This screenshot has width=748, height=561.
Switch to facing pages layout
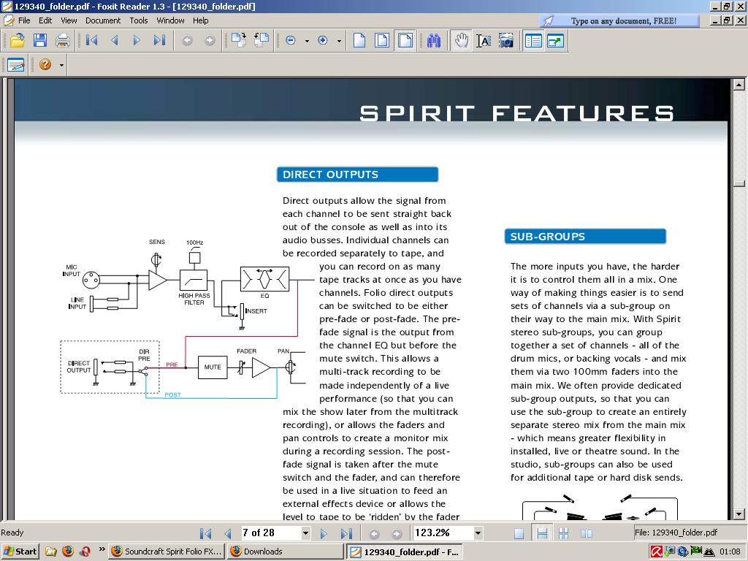(587, 533)
